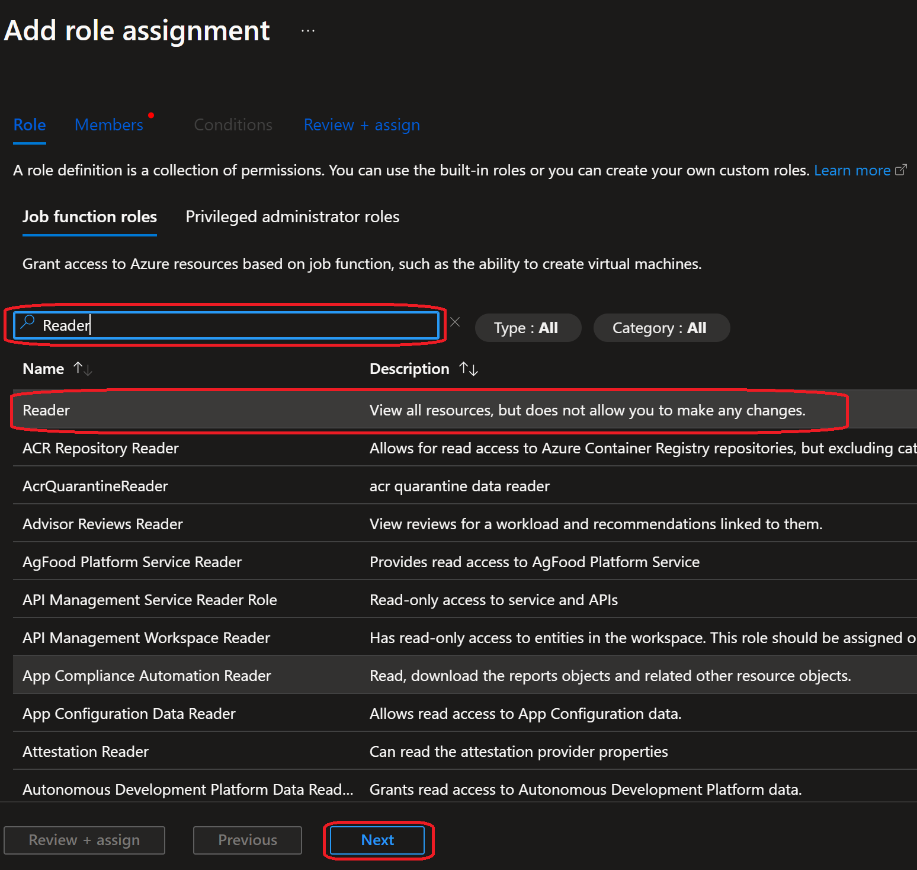
Task: Sort by the Description column arrows
Action: point(468,369)
